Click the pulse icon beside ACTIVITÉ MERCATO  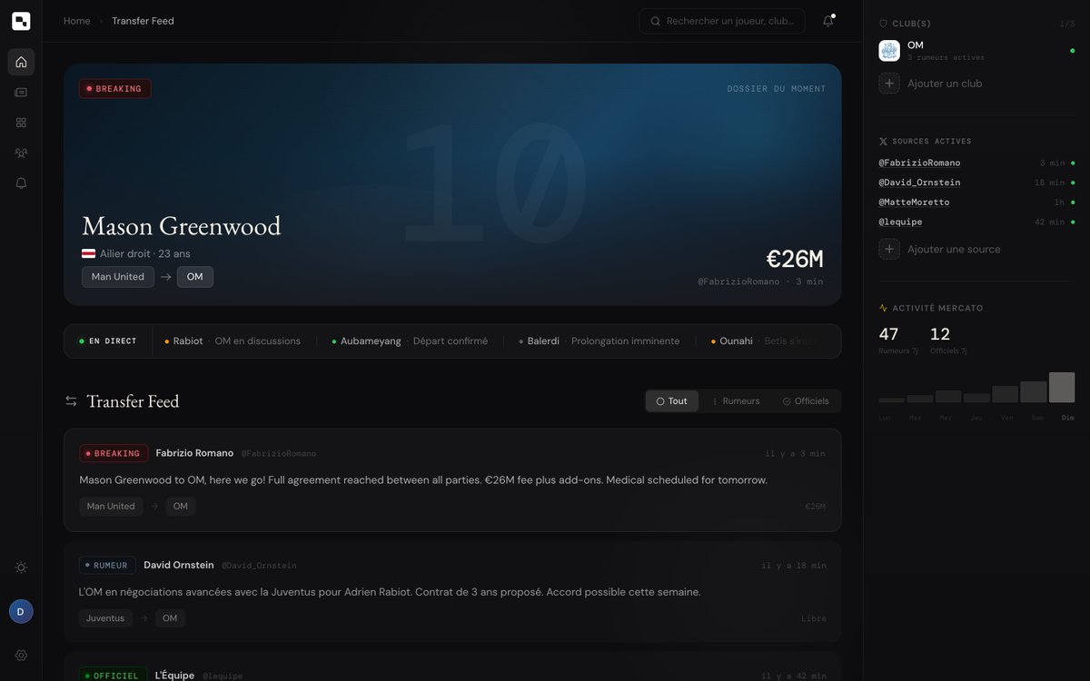coord(883,309)
